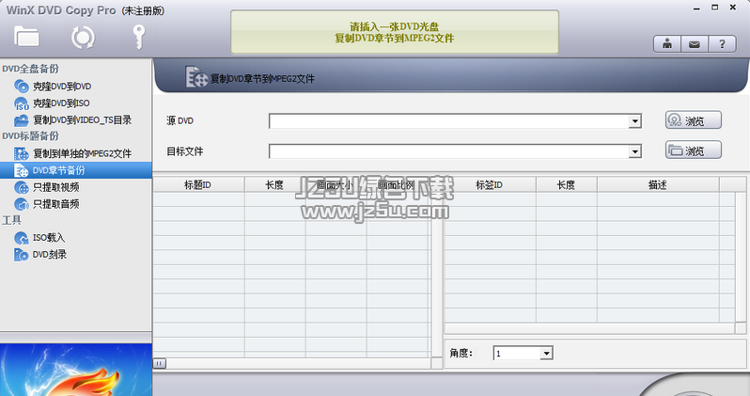The image size is (750, 396).
Task: Browse for source DVD with 浏览 button
Action: point(693,120)
